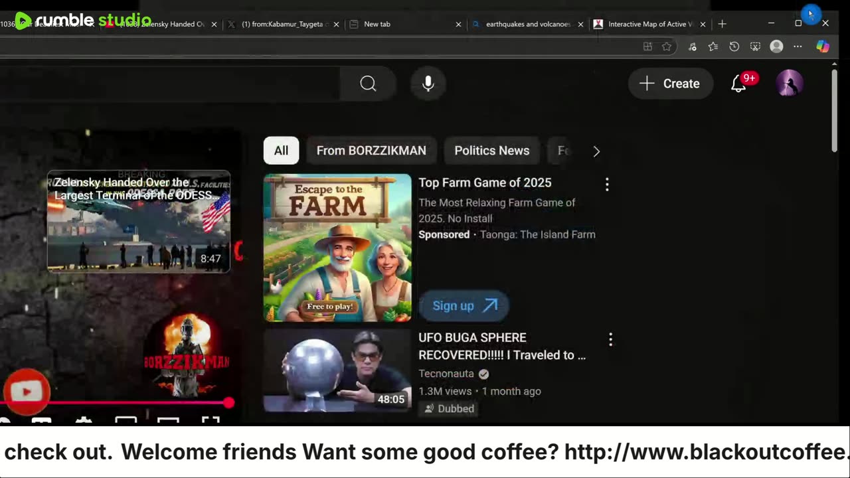This screenshot has width=850, height=478.
Task: Open the browser profile icon
Action: click(x=776, y=46)
